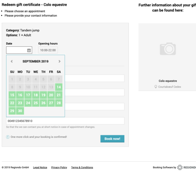Choose September 25 in date picker
Viewport: 196px width, 172px height.
coord(36,103)
